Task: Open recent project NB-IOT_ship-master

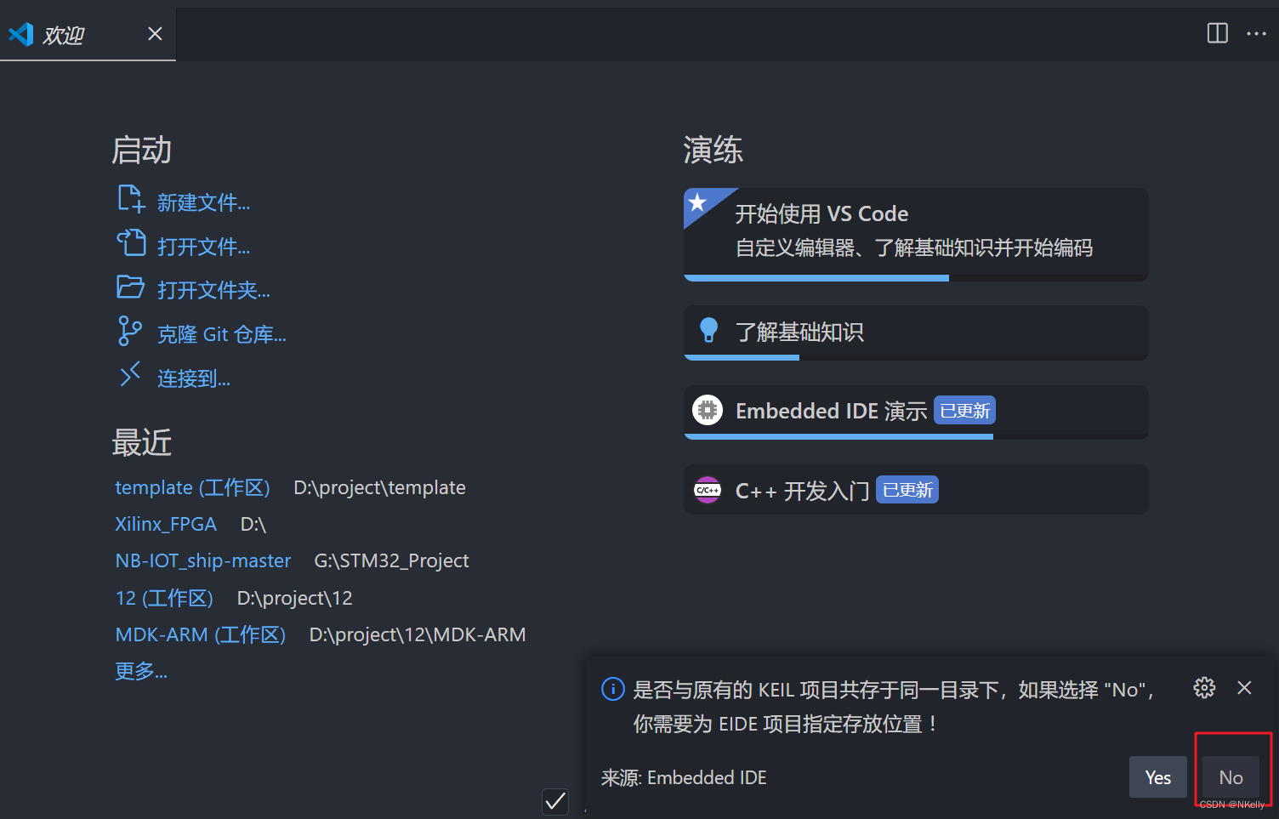Action: coord(203,560)
